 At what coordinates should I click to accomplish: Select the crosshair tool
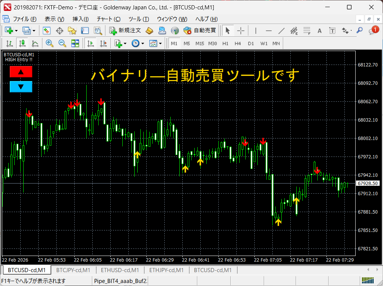pyautogui.click(x=240, y=31)
